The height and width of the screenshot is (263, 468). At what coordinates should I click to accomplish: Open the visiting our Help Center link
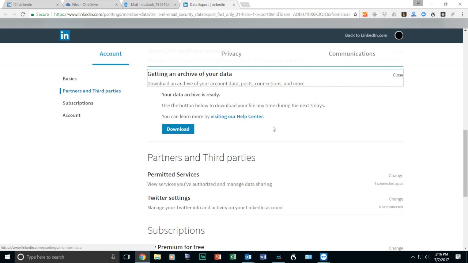[237, 117]
